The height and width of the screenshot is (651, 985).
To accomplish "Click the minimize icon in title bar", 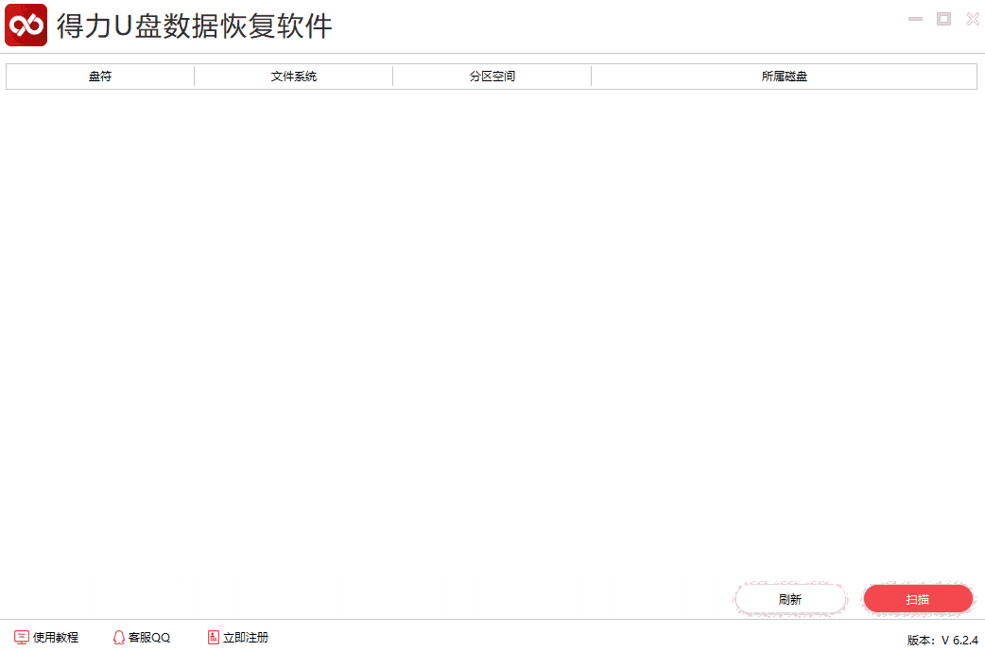I will coord(914,18).
